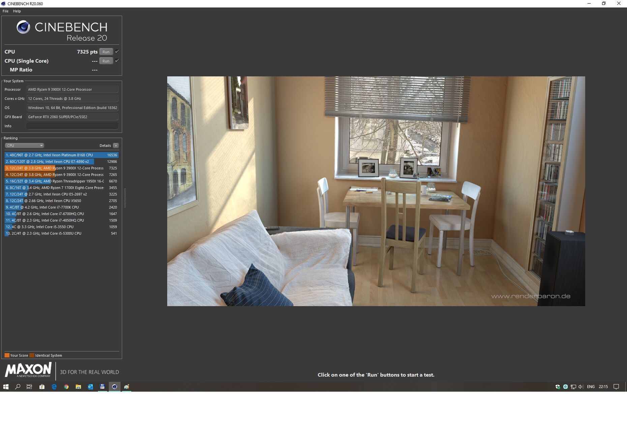Click the panel splitter handle beside ranking list
The image size is (627, 437).
125,198
